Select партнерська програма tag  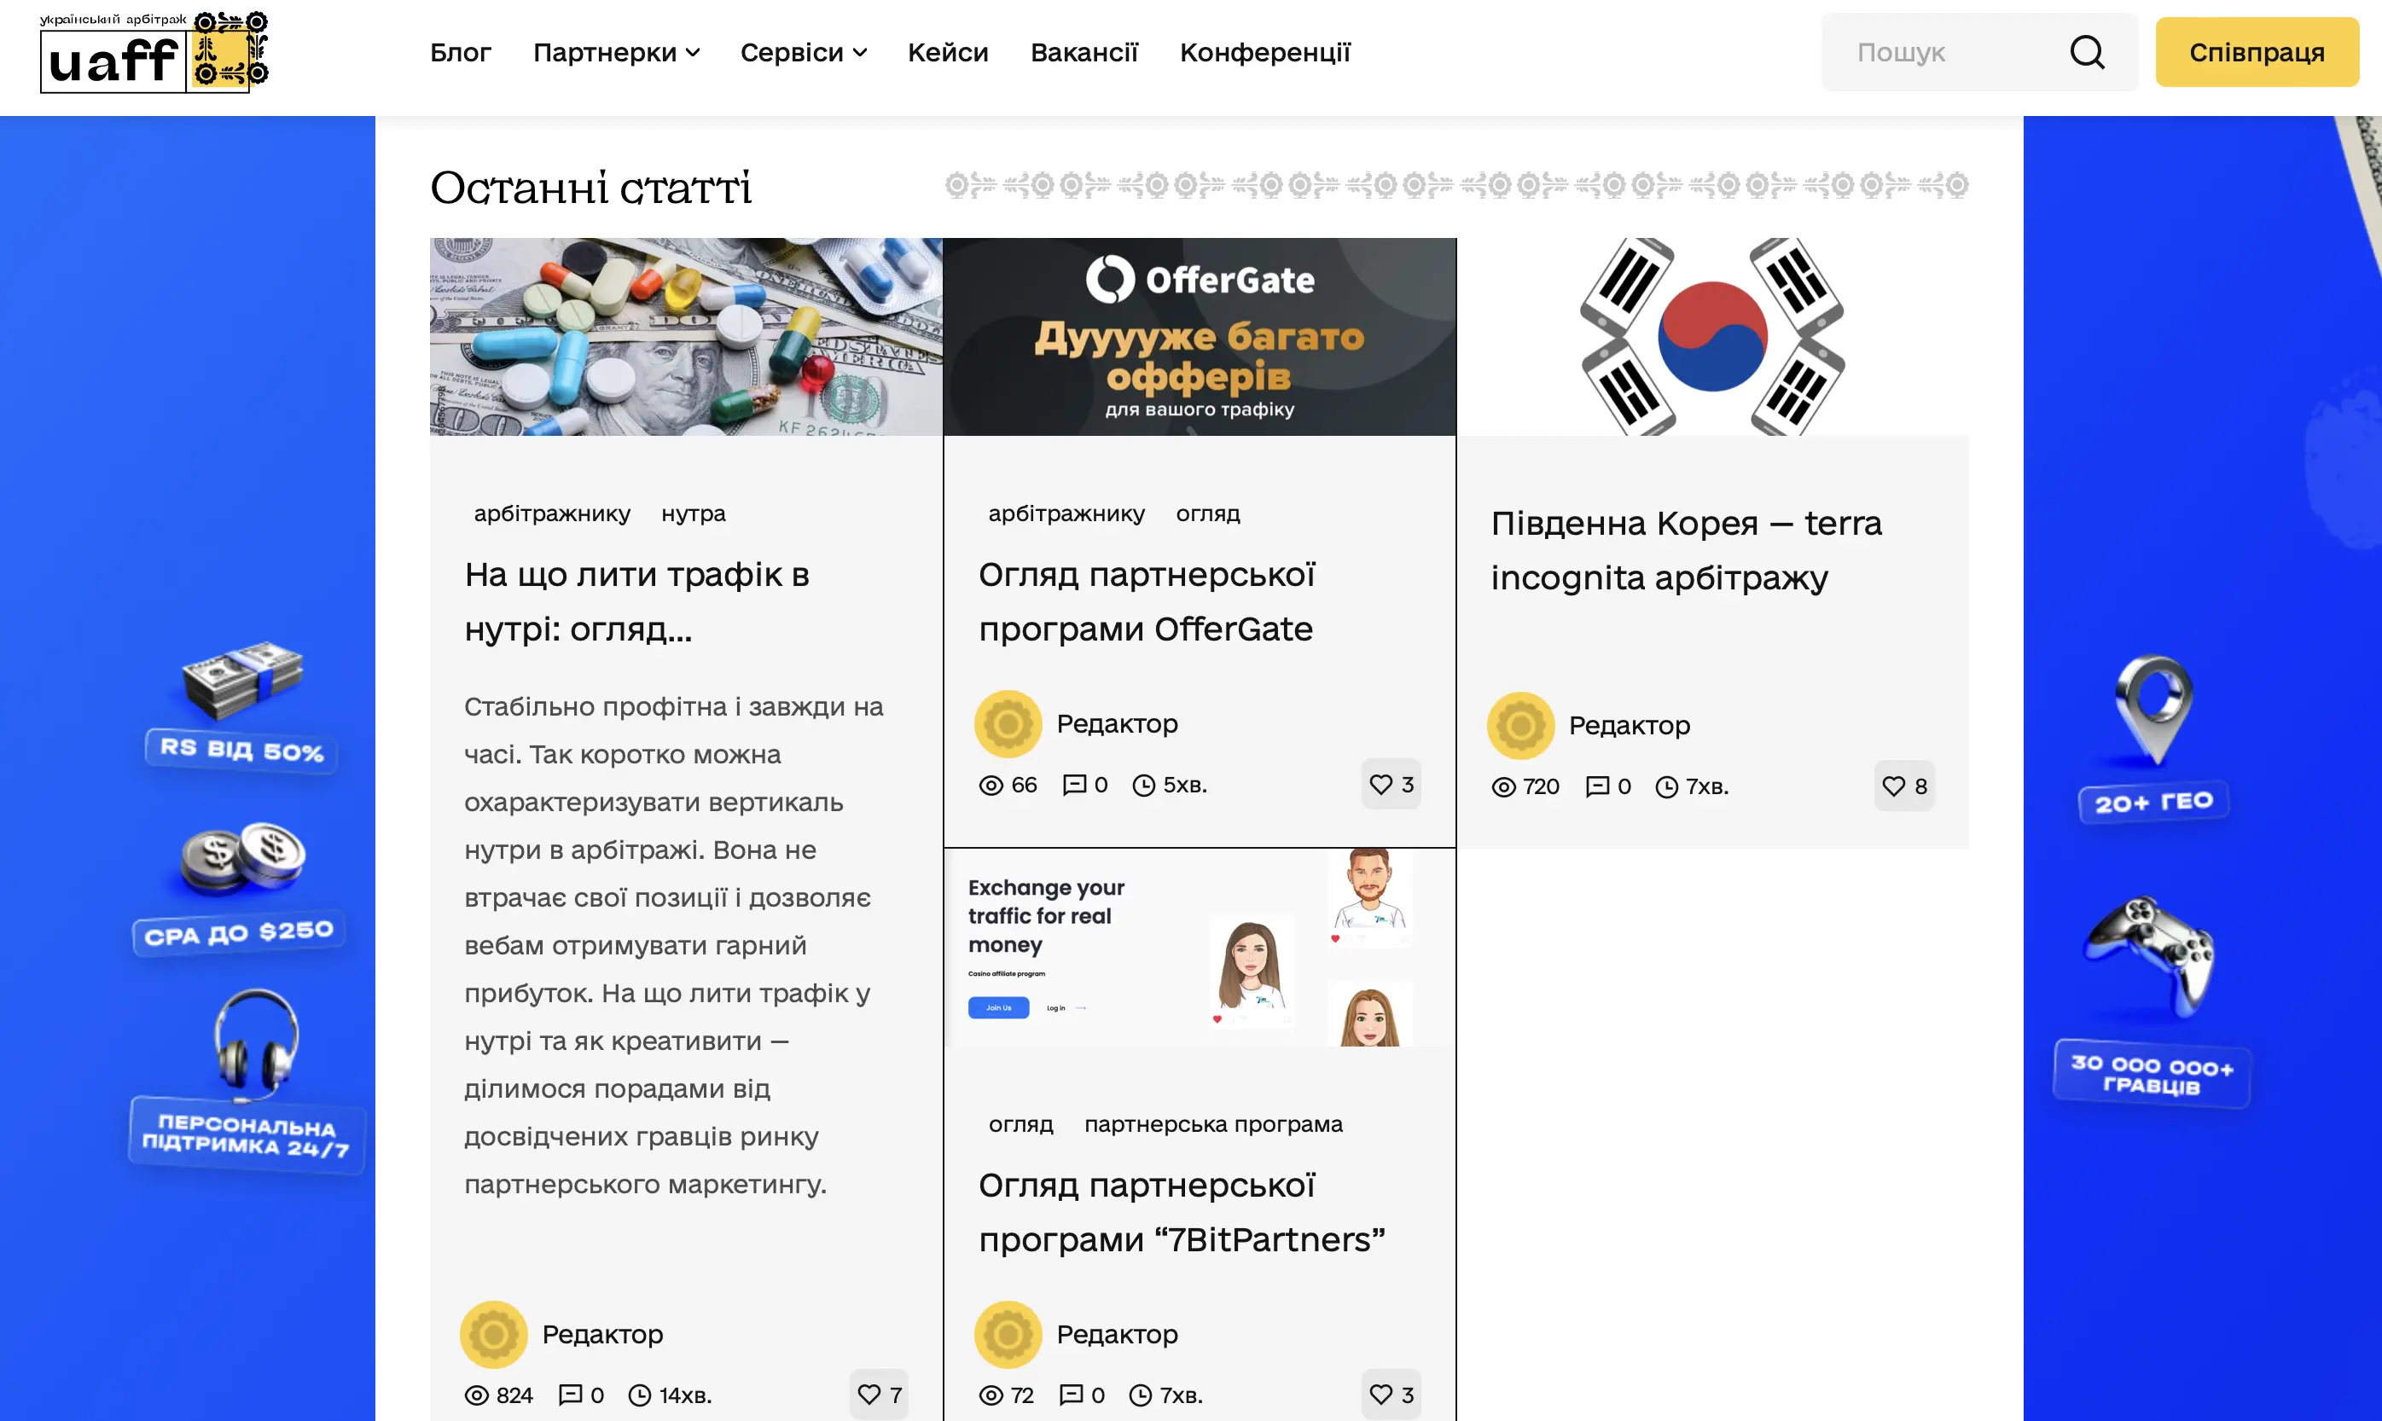coord(1213,1124)
